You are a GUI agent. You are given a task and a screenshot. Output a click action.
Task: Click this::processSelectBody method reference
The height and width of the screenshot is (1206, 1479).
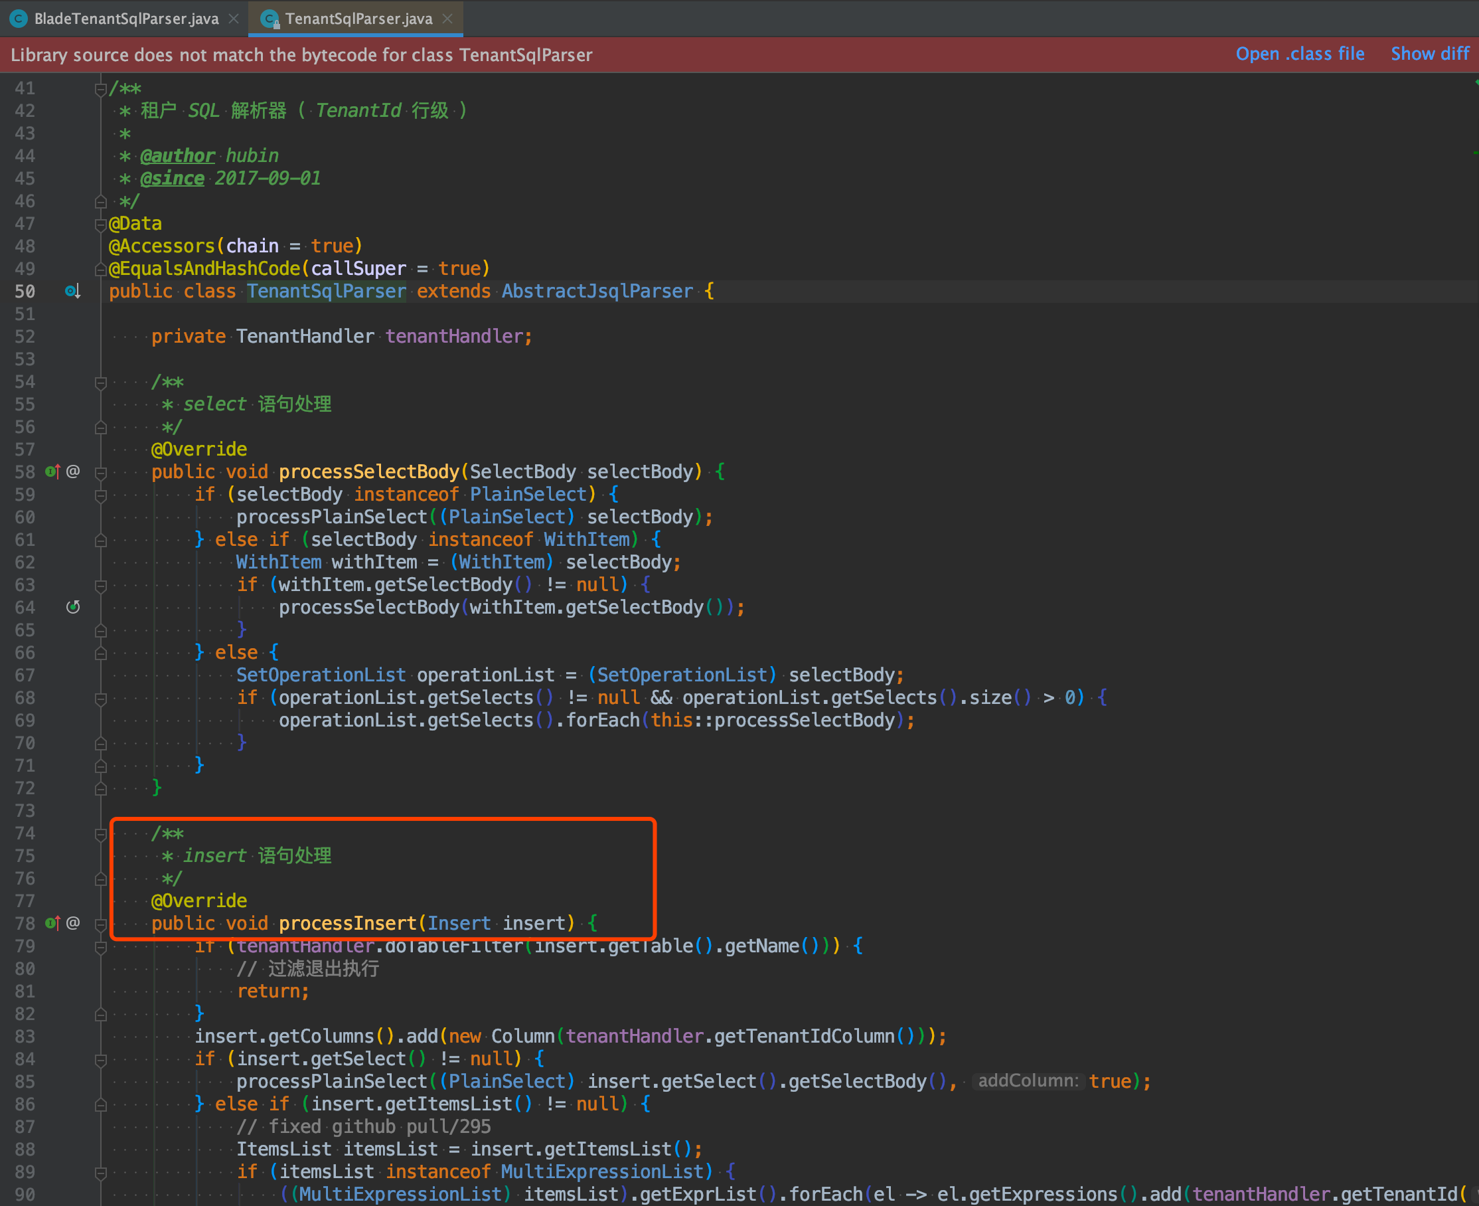(773, 721)
